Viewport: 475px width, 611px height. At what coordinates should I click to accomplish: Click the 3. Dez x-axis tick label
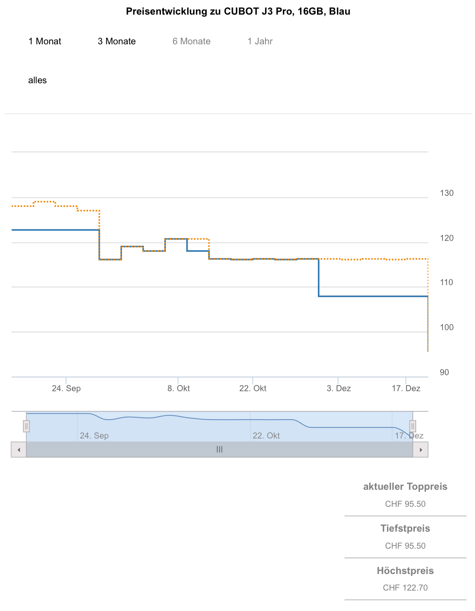(x=339, y=389)
